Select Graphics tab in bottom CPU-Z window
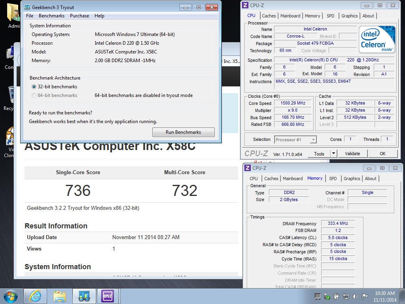 [352, 179]
